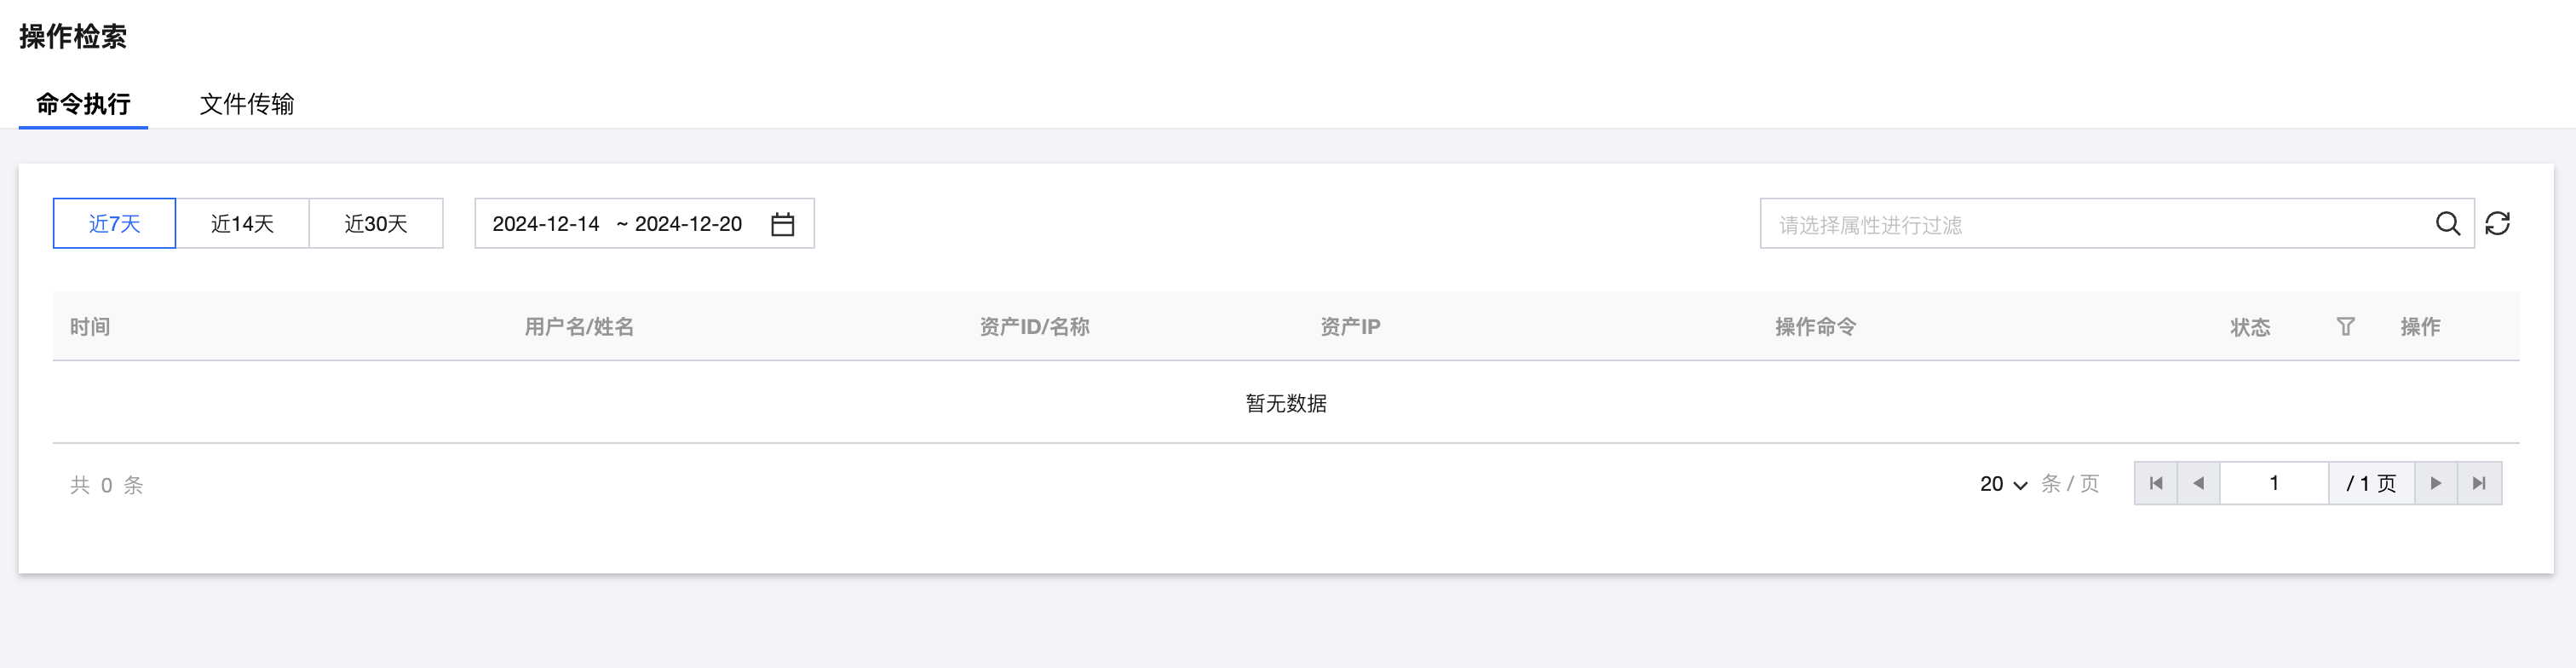Screen dimensions: 2576x668
Task: Open the date range 2024-12-14 ~ 2024-12-20 selector
Action: point(616,224)
